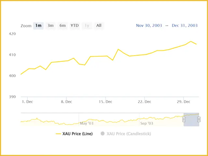The image size is (208, 156).
Task: Edit the Nov 30, 2003 start date
Action: [x=149, y=25]
